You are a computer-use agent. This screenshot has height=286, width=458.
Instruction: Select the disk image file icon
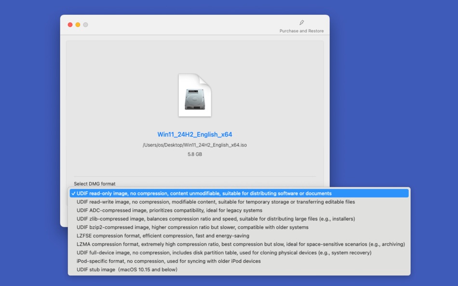point(195,95)
